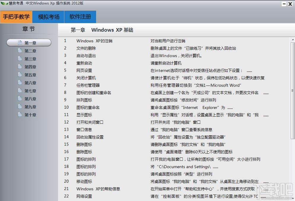Click the document icon beside 第三章
The height and width of the screenshot is (201, 295).
pos(20,59)
